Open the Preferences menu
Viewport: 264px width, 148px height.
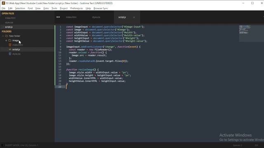(76, 8)
